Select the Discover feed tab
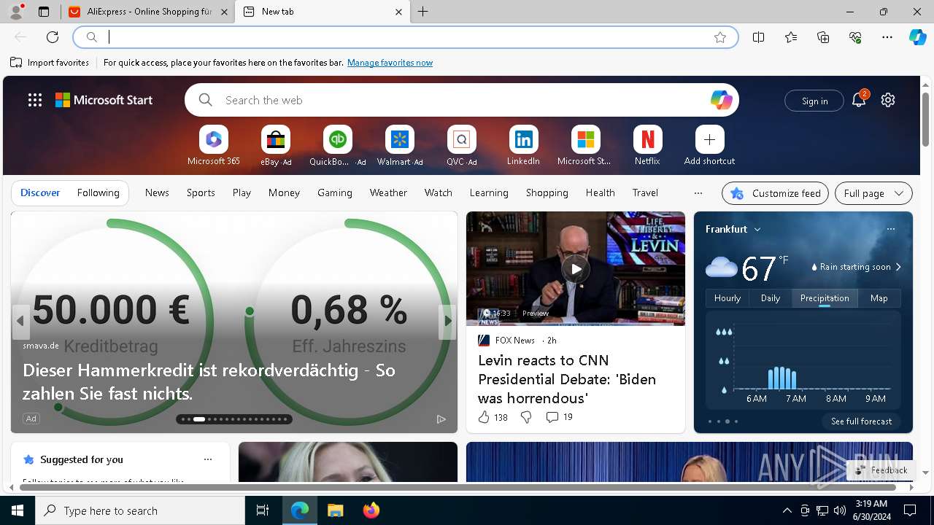 coord(40,192)
